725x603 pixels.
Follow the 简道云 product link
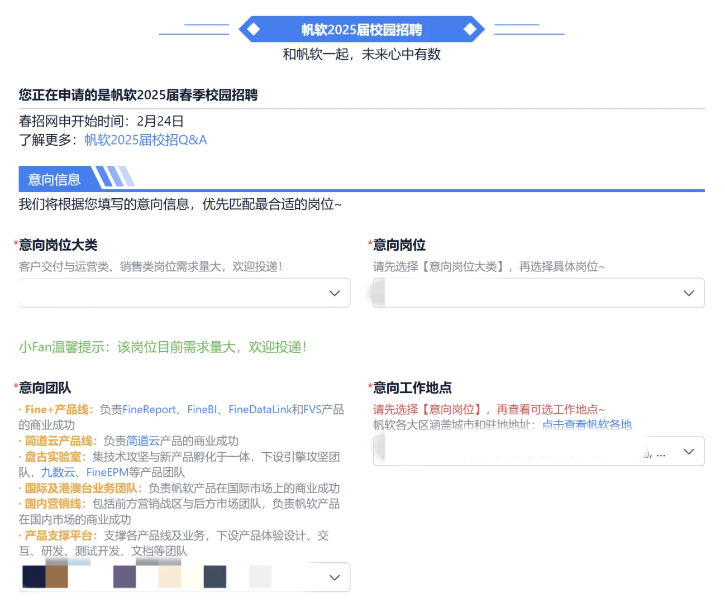tap(143, 441)
